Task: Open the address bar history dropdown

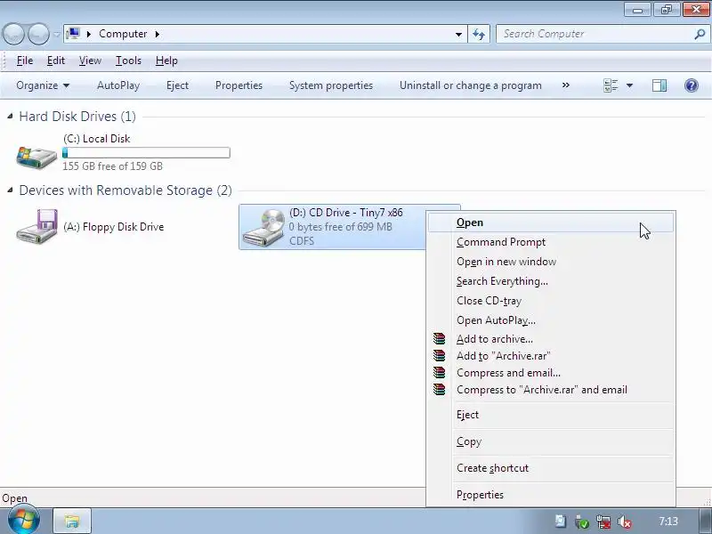Action: pos(458,34)
